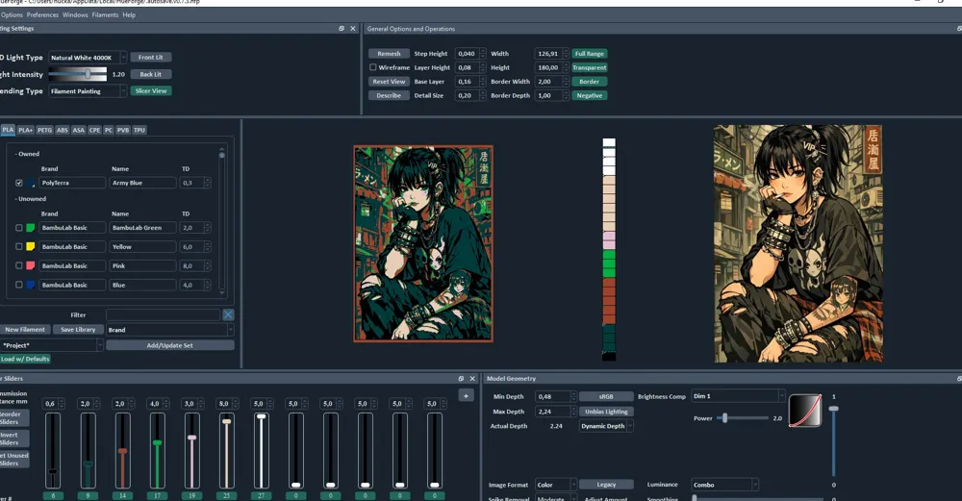The height and width of the screenshot is (501, 962).
Task: Click the Save Library button
Action: tap(78, 329)
